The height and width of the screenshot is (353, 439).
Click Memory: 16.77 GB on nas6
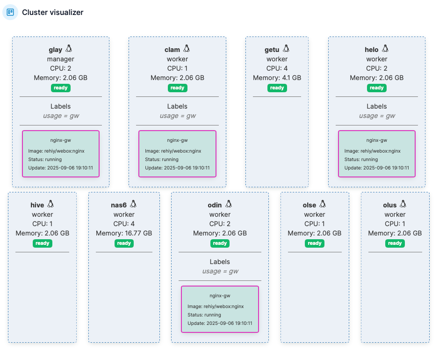click(124, 233)
